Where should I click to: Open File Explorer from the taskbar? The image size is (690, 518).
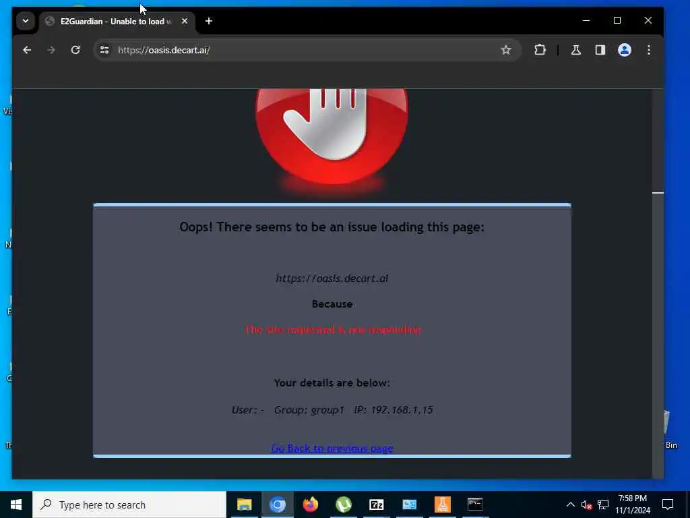[244, 505]
